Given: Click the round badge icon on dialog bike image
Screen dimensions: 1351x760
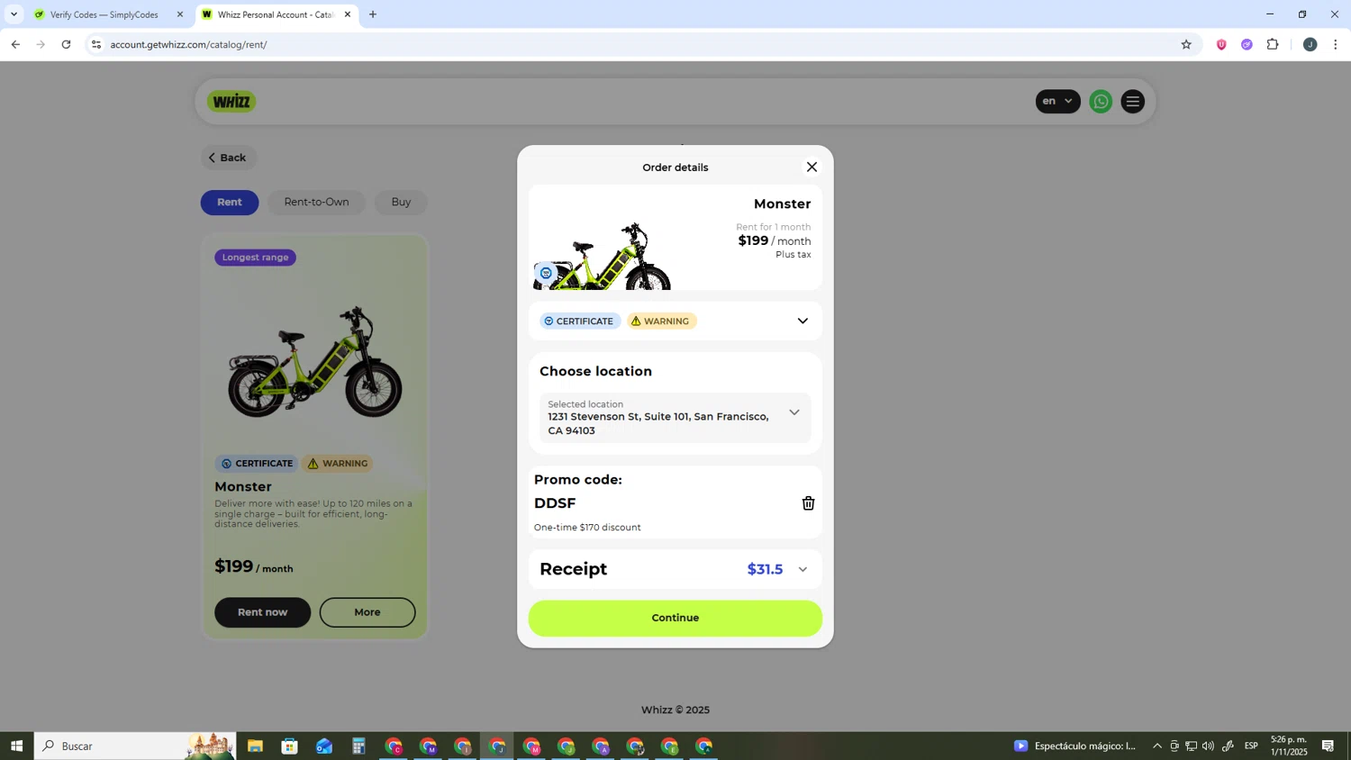Looking at the screenshot, I should click(546, 273).
